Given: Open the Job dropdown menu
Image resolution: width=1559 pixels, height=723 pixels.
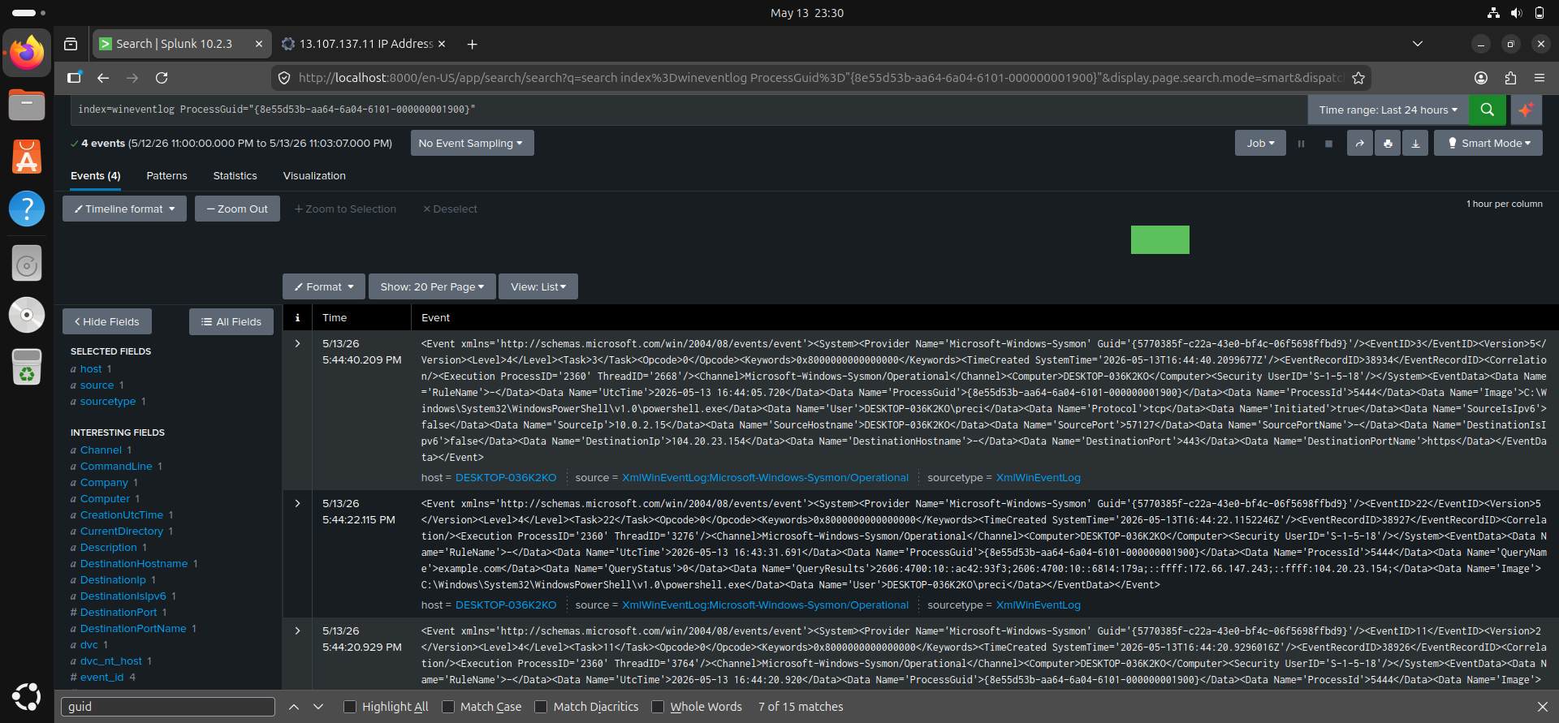Looking at the screenshot, I should [x=1260, y=144].
